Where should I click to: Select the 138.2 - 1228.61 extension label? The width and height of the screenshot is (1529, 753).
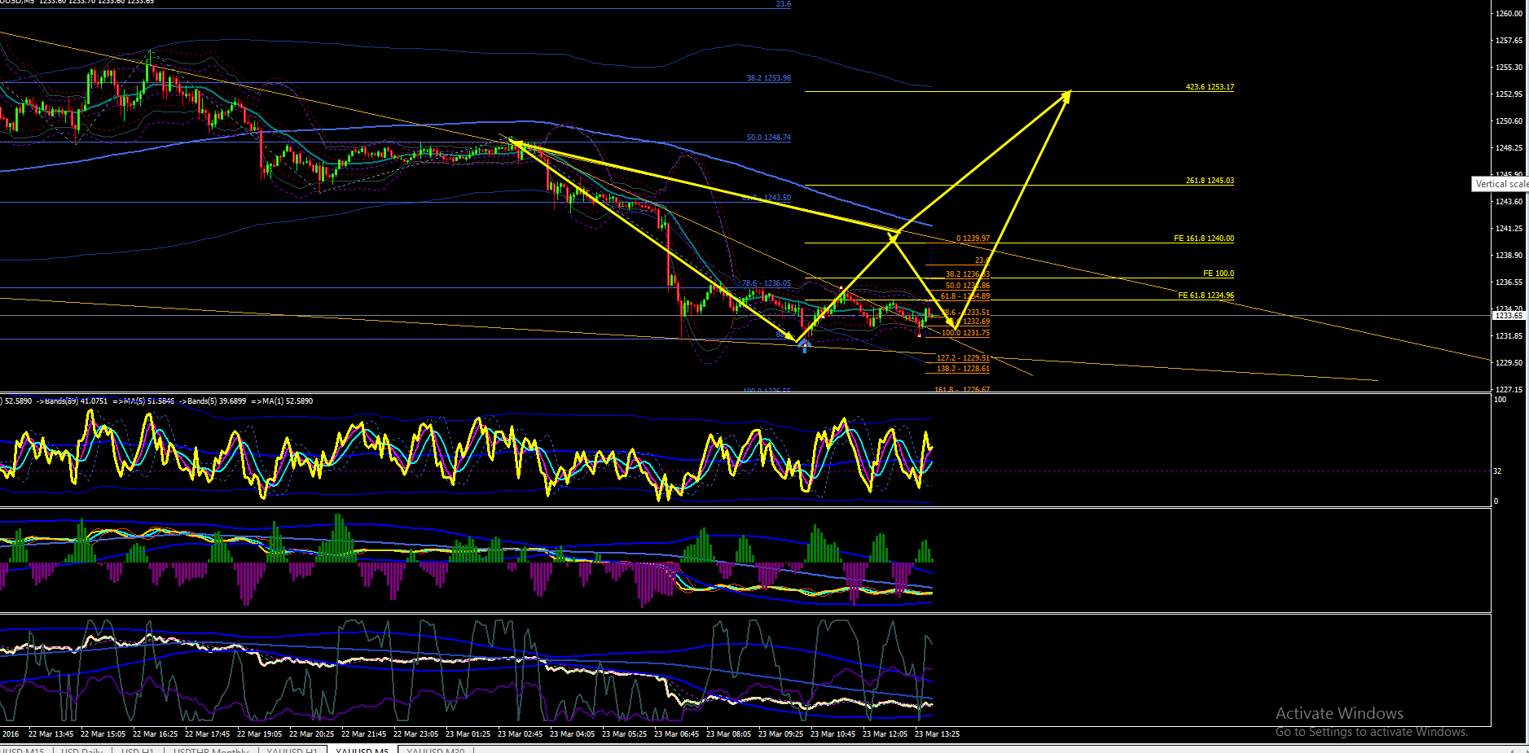tap(963, 369)
